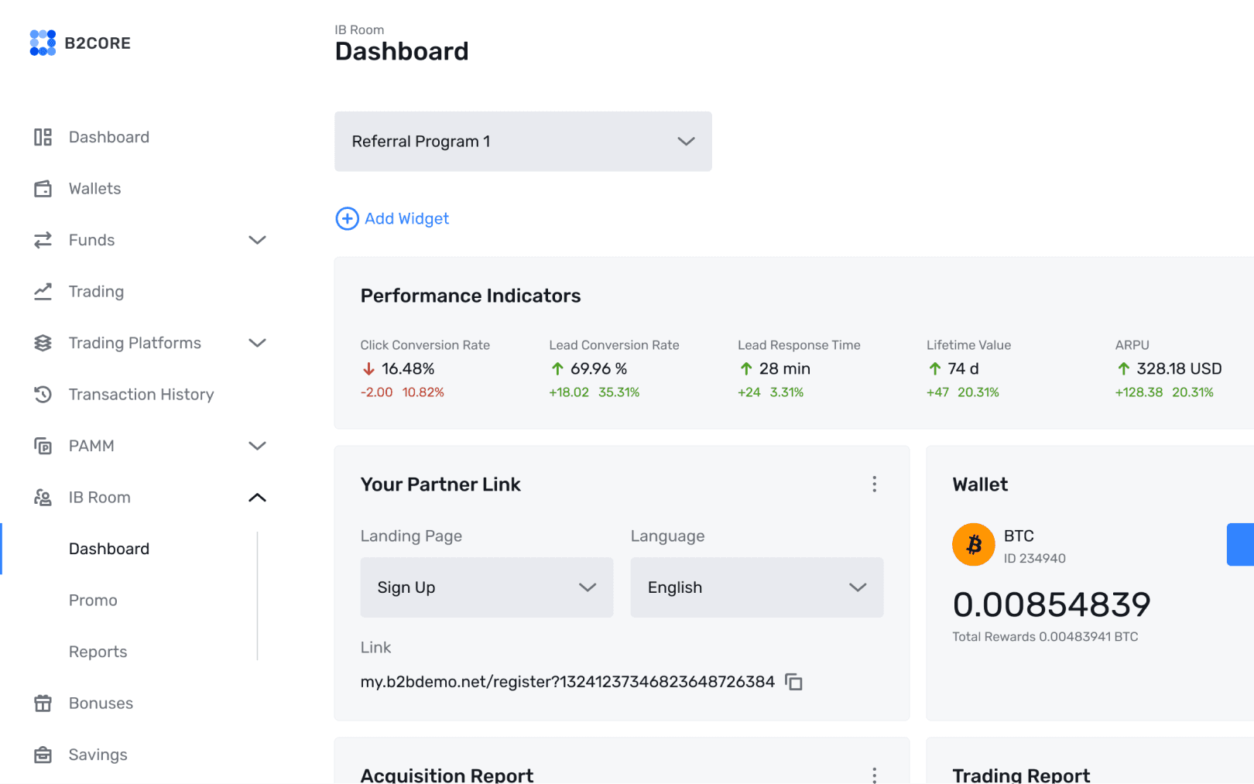This screenshot has width=1254, height=784.
Task: Click green up arrow by 28 min
Action: 746,369
